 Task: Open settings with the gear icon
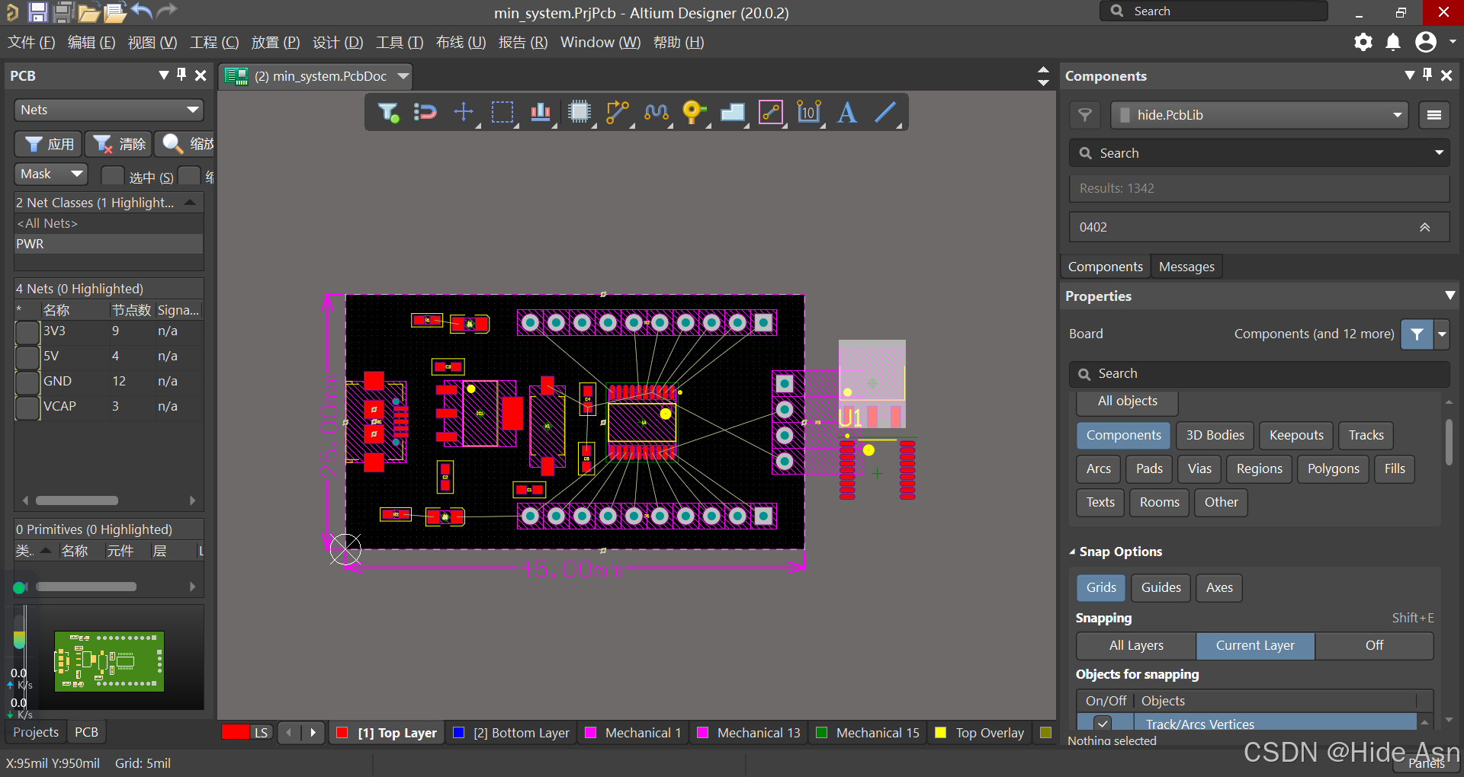[x=1363, y=42]
